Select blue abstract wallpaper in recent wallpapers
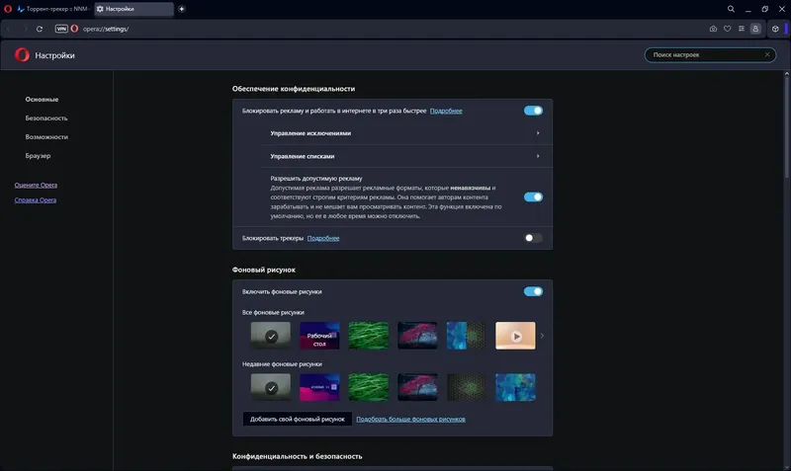The image size is (791, 471). pos(515,387)
